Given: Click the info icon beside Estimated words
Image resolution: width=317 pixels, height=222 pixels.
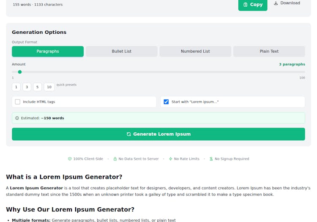Looking at the screenshot, I should 17,118.
